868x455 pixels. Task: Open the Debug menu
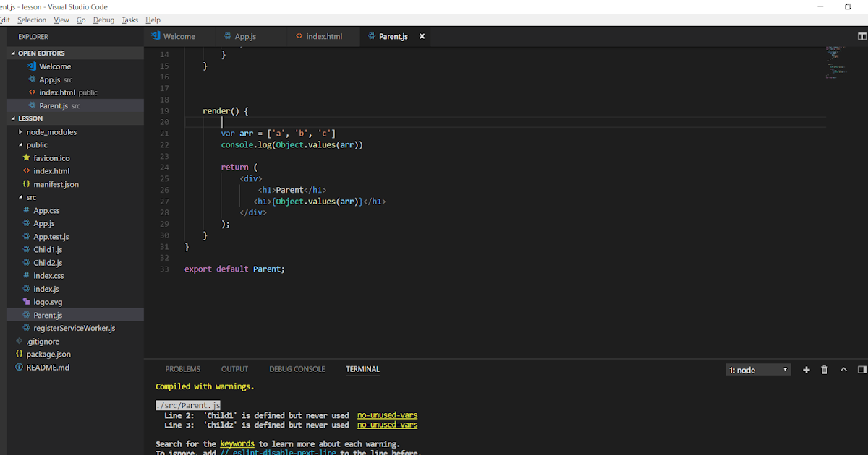pyautogui.click(x=103, y=19)
